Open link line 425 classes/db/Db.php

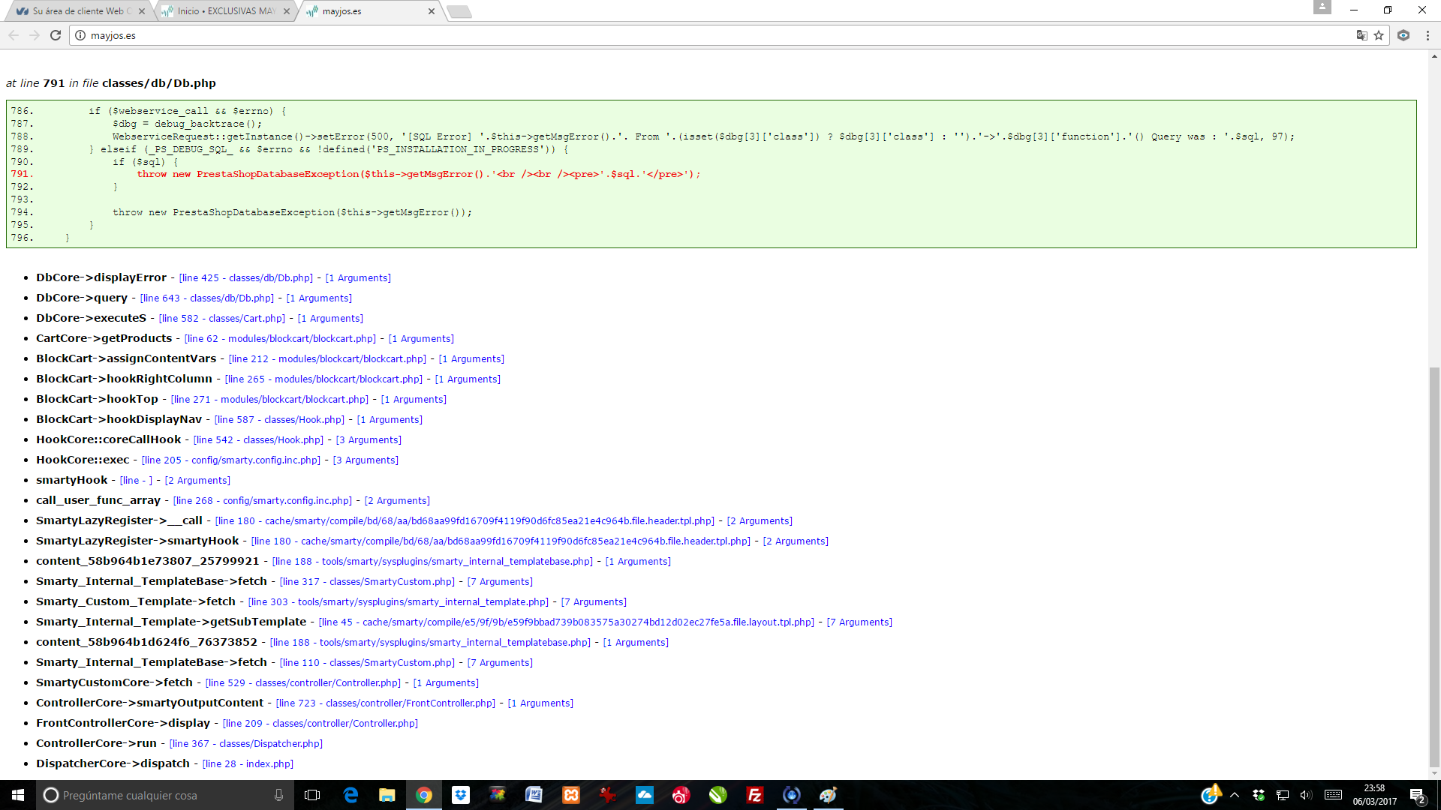(x=245, y=278)
